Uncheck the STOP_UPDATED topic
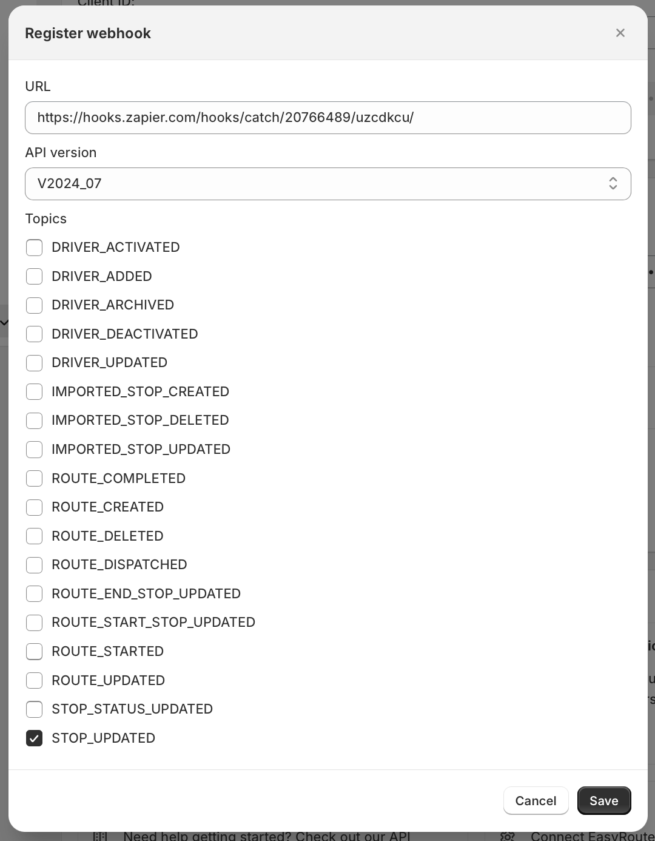 (35, 738)
